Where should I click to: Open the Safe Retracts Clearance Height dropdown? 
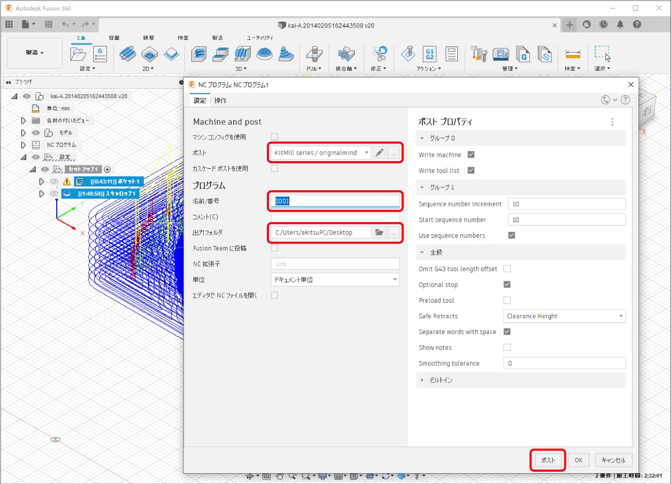point(564,316)
